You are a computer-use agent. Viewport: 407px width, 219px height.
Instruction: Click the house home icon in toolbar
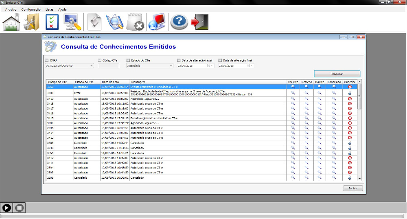point(11,22)
